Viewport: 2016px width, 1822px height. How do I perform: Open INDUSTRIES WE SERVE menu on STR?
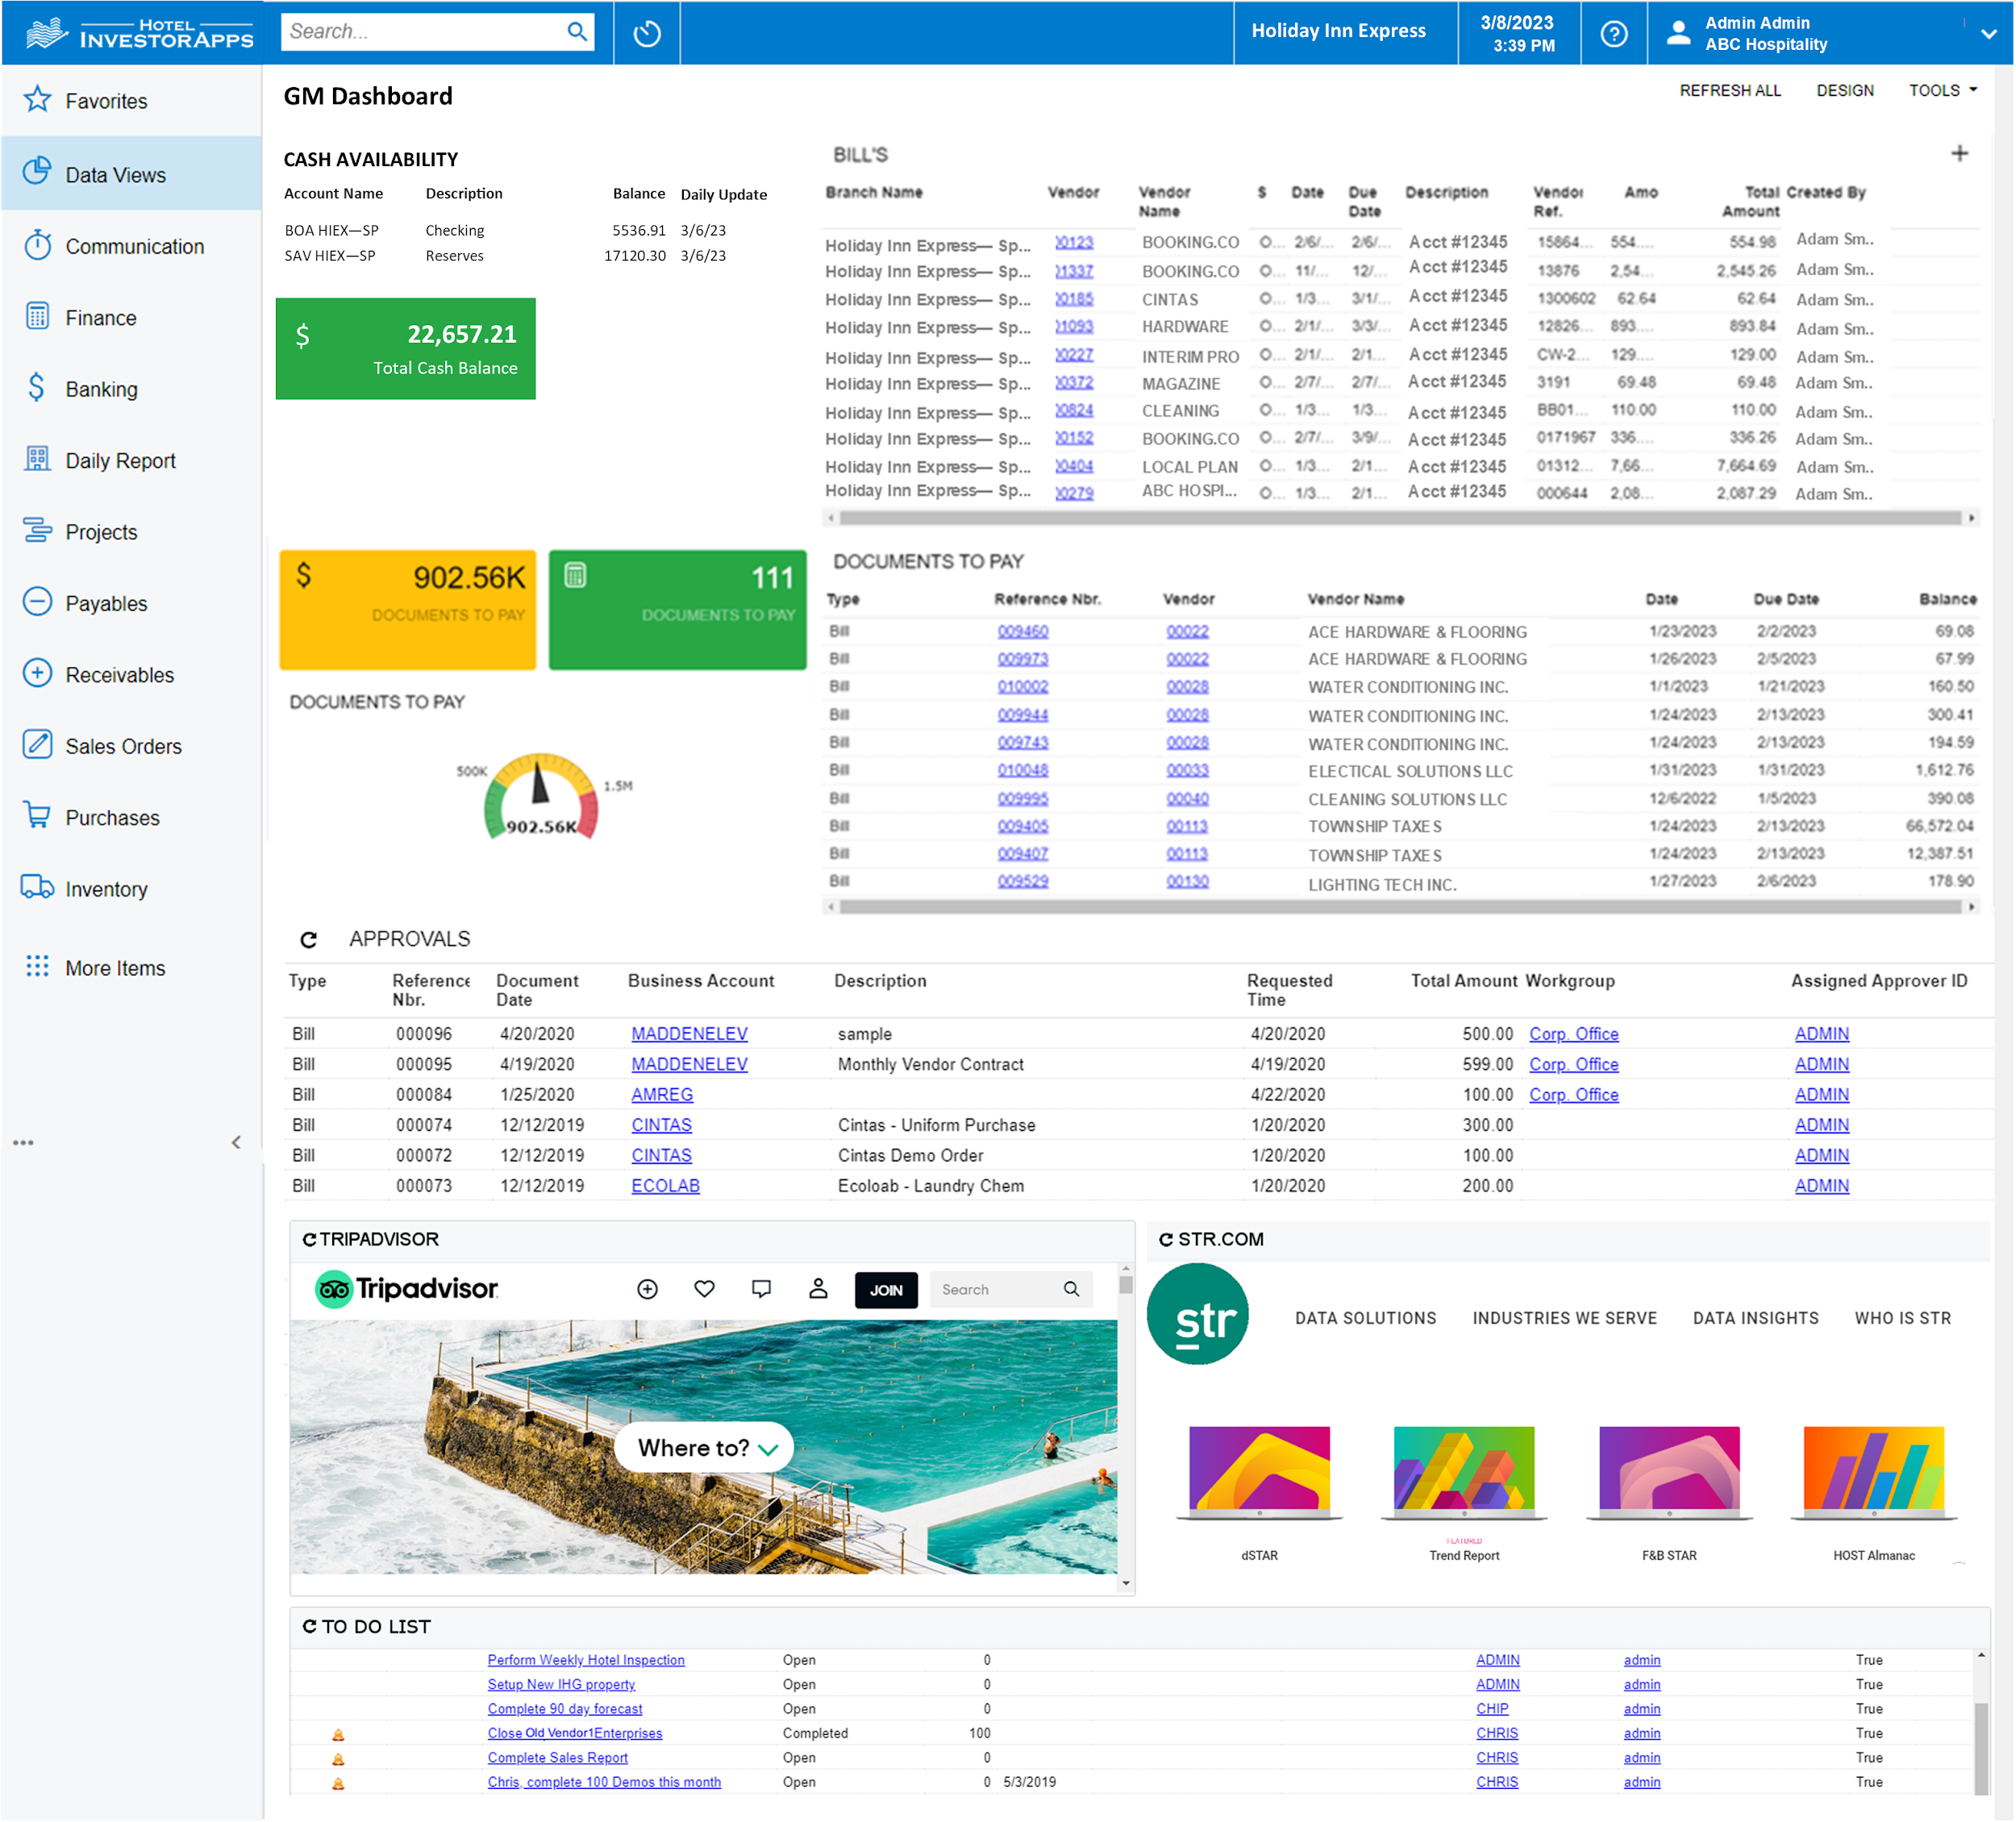pos(1564,1319)
